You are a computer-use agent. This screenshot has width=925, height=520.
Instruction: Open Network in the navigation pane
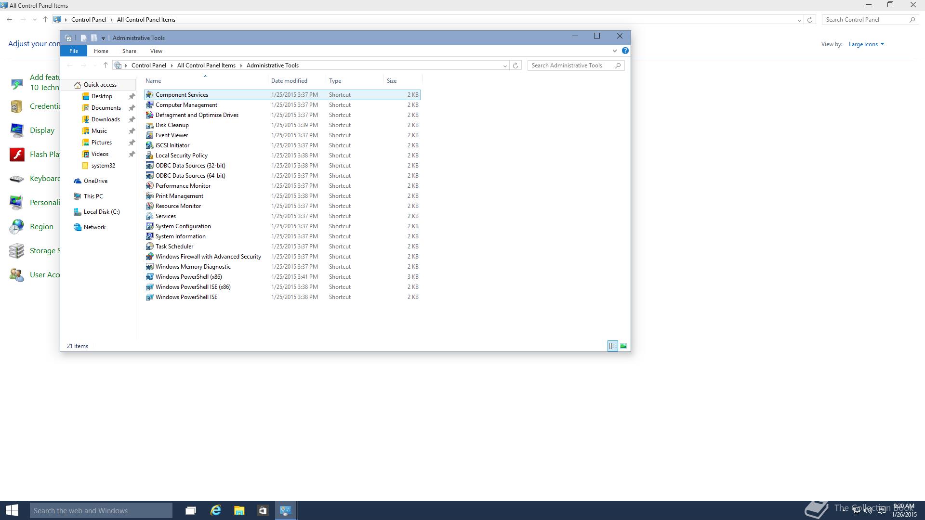pyautogui.click(x=94, y=227)
